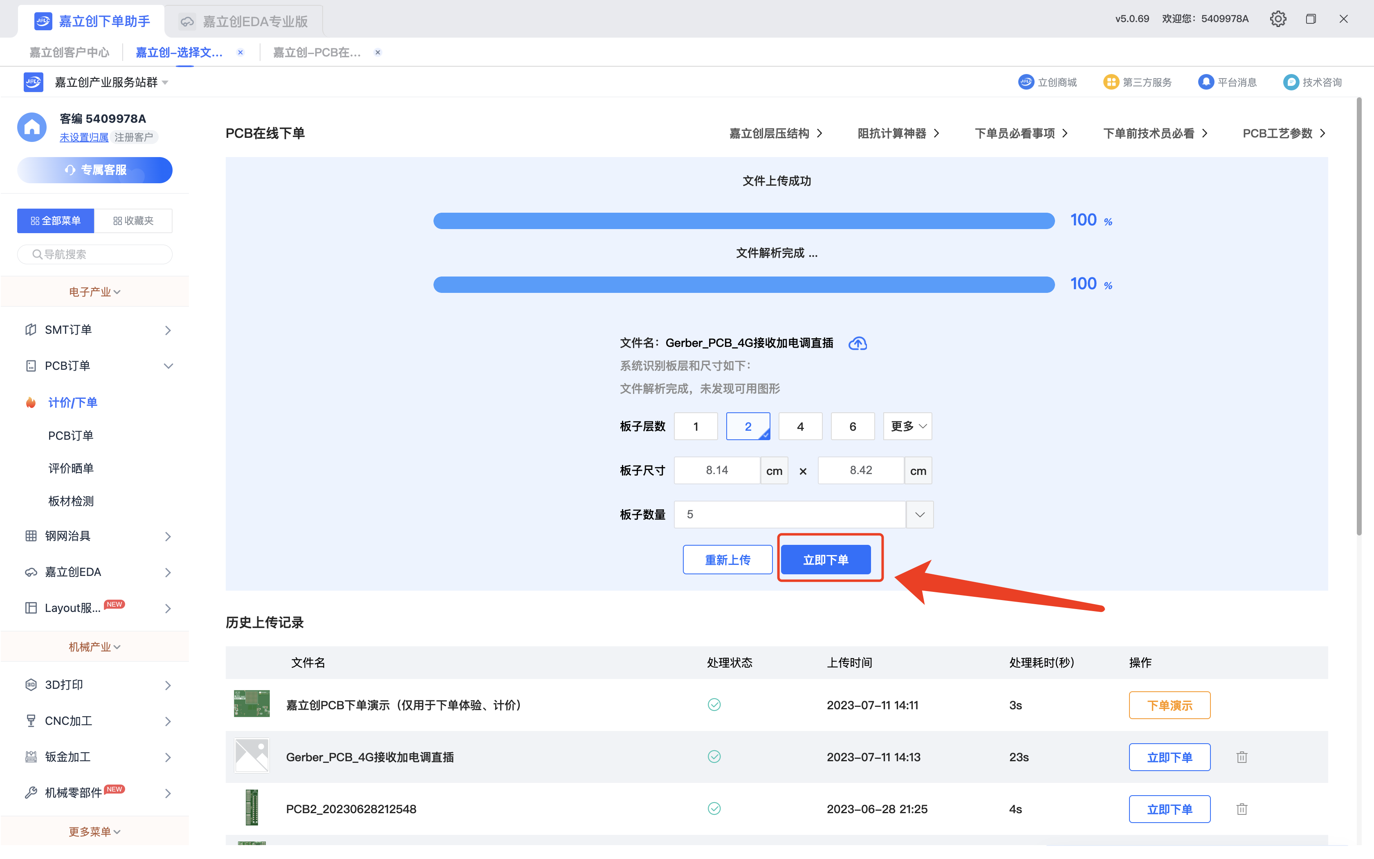Click the cloud upload icon beside file name

[x=858, y=343]
